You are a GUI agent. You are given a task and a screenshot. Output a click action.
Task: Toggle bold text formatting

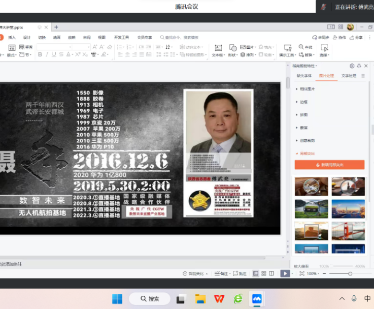40,55
